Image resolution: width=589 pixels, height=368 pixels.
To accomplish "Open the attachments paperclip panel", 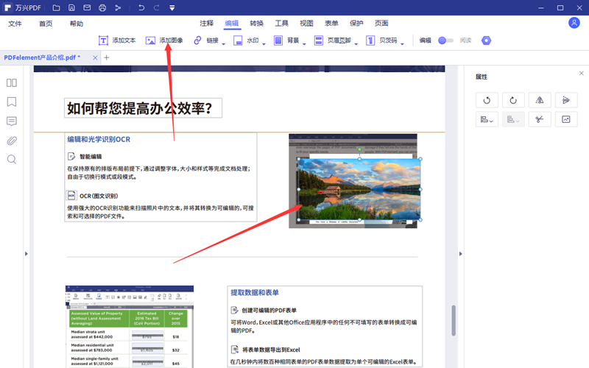I will pyautogui.click(x=12, y=141).
